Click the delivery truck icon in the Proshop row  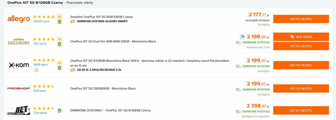tap(238, 90)
